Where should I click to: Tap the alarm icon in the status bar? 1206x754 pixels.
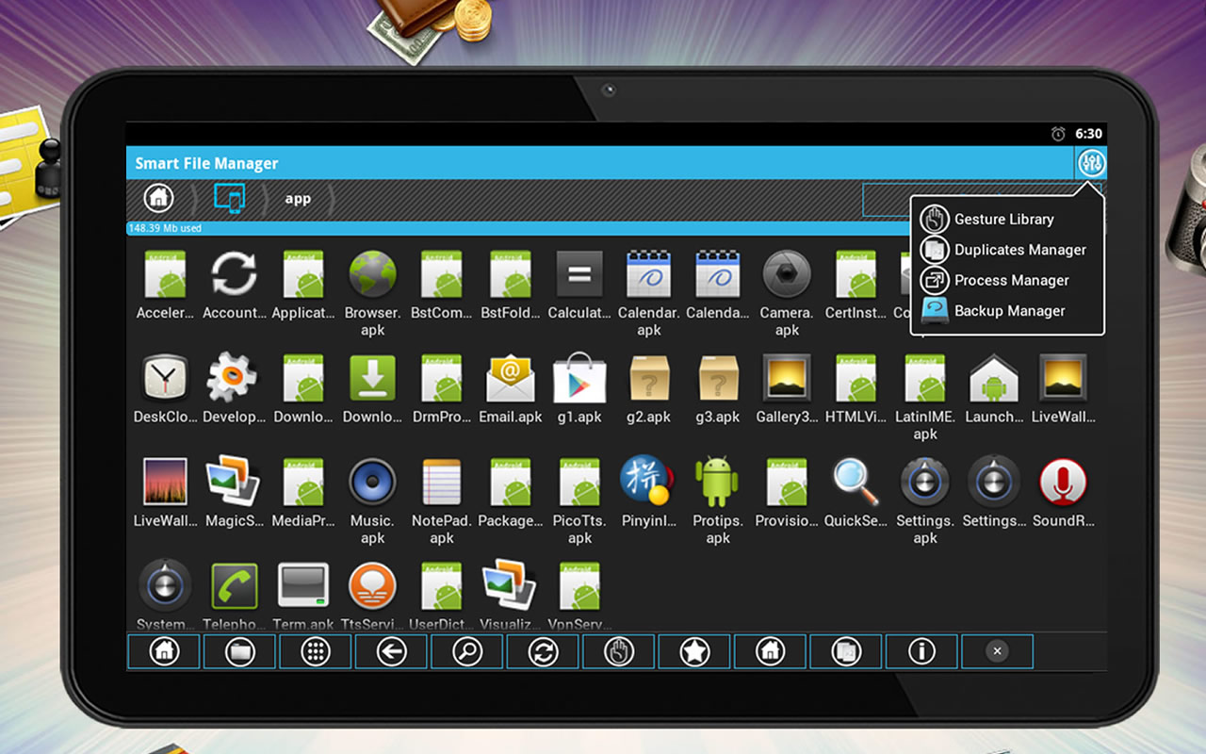click(x=1058, y=134)
